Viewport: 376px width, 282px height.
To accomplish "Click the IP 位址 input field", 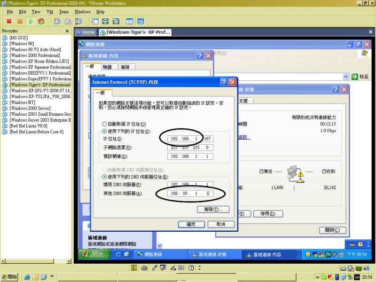I will [190, 139].
